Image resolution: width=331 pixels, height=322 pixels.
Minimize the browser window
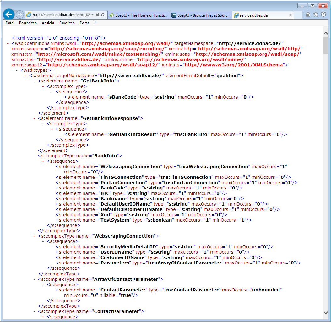302,6
